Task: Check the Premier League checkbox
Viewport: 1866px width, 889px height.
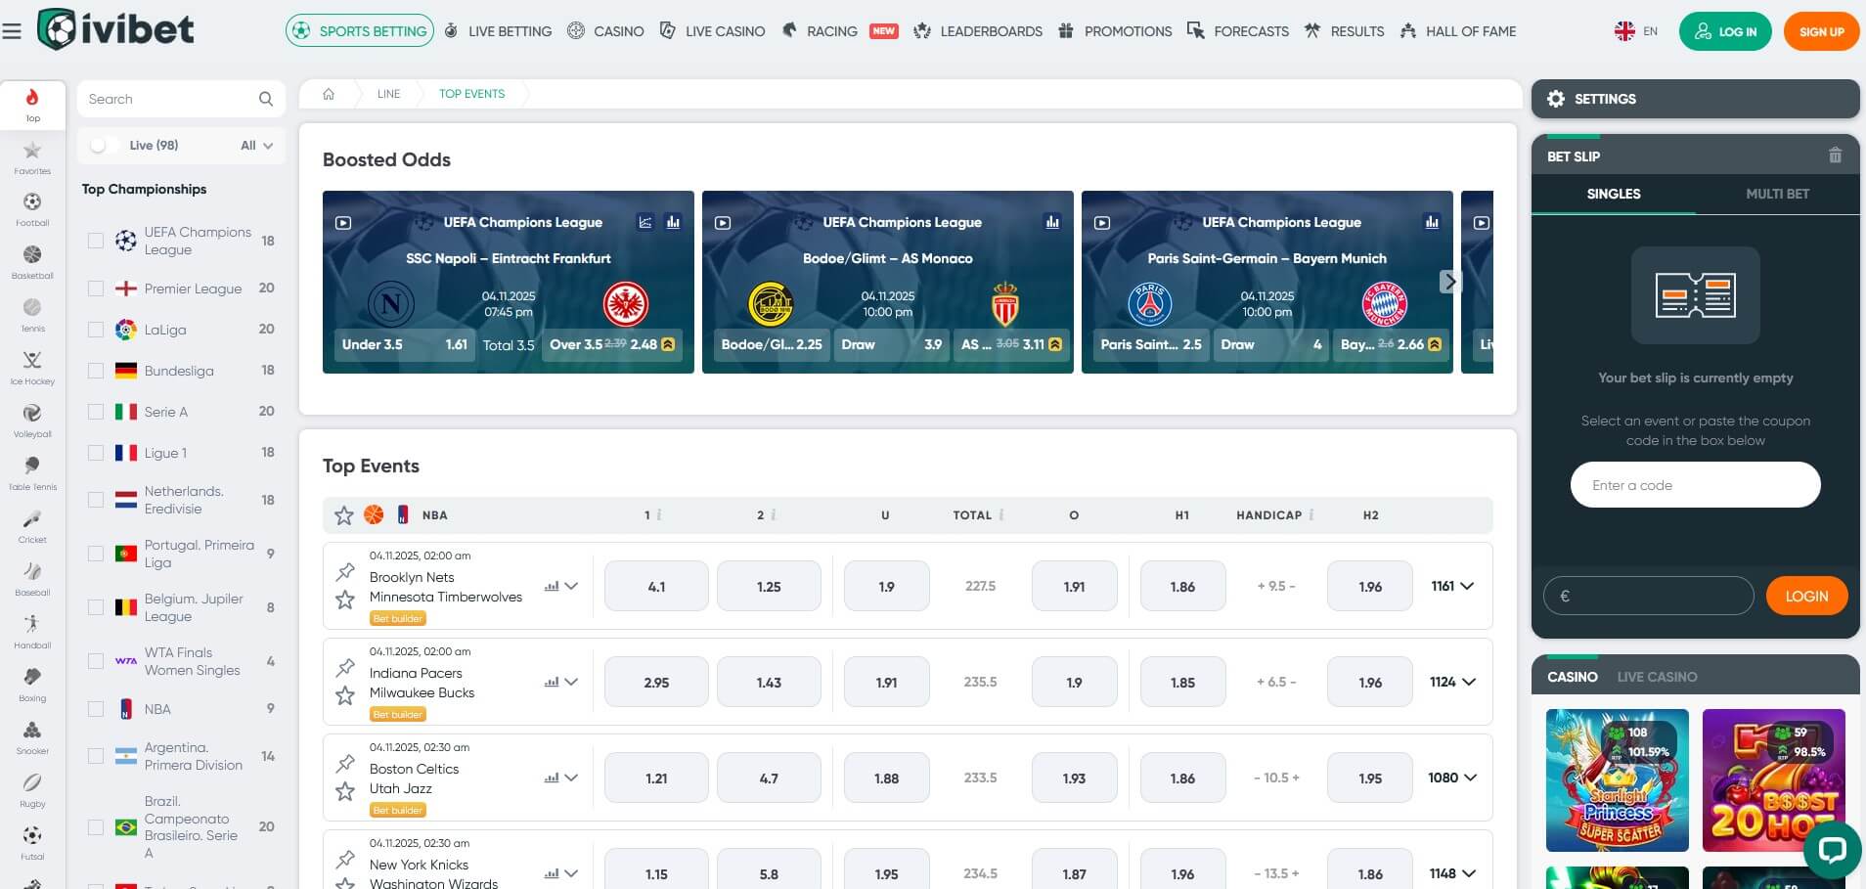Action: pos(96,289)
